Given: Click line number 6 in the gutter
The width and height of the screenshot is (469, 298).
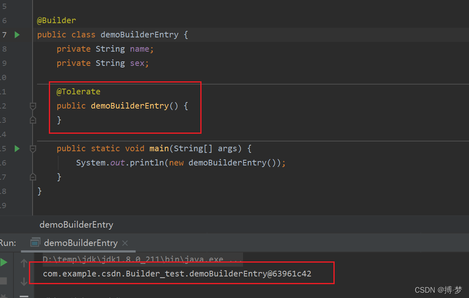Looking at the screenshot, I should pos(4,21).
